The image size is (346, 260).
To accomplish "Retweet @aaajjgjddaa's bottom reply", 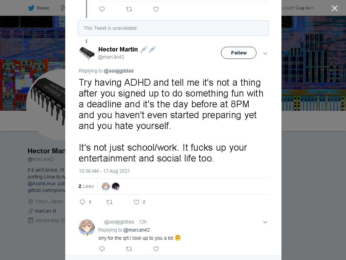I will click(129, 249).
